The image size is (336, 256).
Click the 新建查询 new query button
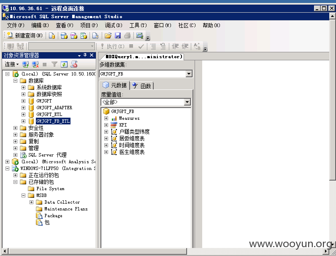(x=25, y=35)
